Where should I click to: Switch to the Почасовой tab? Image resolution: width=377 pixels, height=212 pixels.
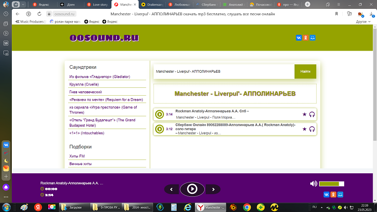click(261, 4)
